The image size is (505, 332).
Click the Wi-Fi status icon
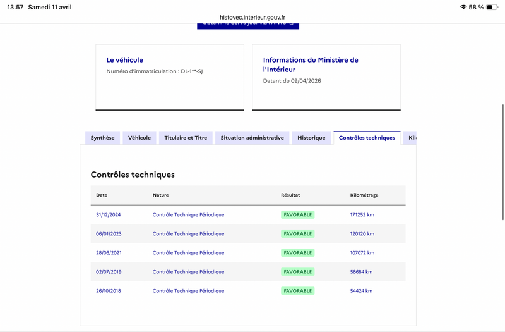pos(463,7)
